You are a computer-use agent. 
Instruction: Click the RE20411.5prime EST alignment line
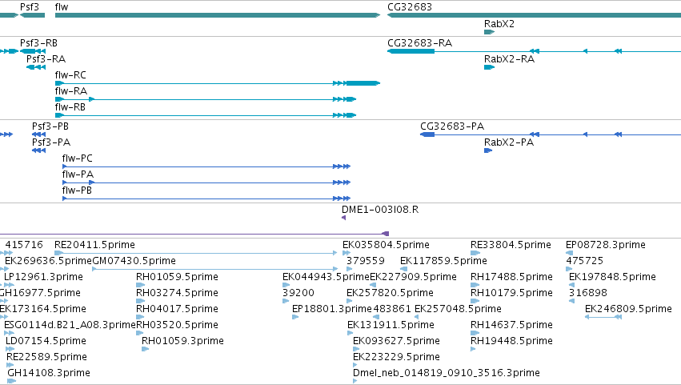point(196,253)
